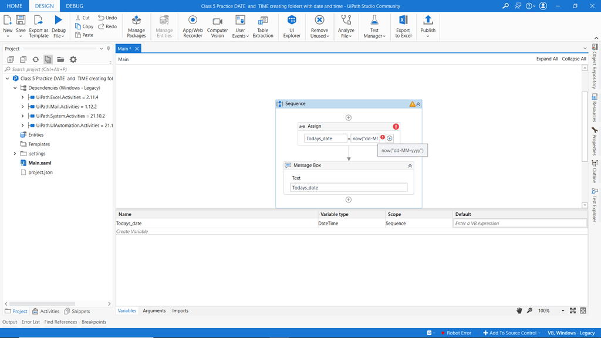Click the Default value field for Todays_date
601x338 pixels.
click(520, 224)
